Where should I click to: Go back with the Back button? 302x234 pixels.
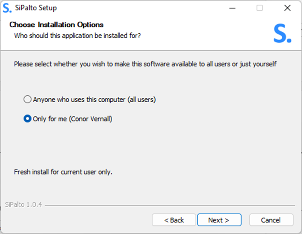coord(174,220)
